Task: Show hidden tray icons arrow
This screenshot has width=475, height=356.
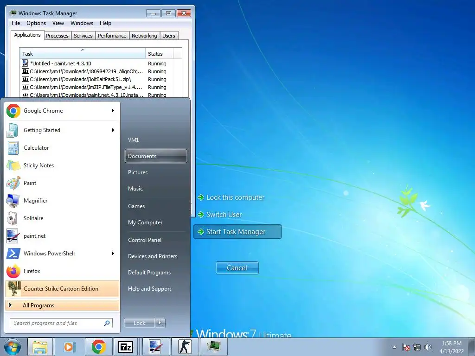Action: pyautogui.click(x=394, y=347)
